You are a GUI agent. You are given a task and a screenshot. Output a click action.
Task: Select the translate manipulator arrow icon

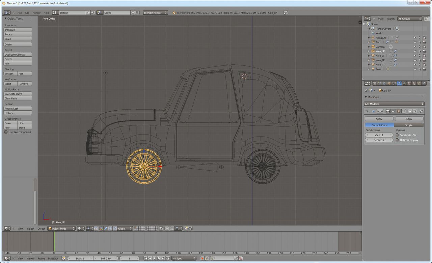point(106,228)
